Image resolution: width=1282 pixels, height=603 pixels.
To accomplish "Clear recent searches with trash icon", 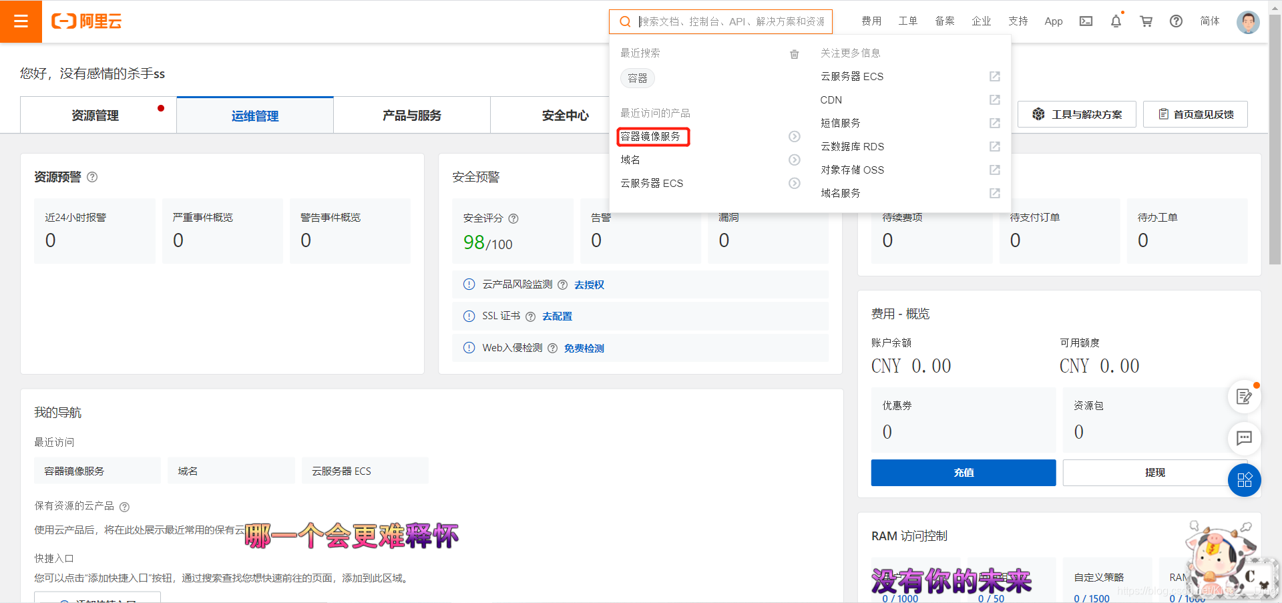I will click(x=795, y=54).
